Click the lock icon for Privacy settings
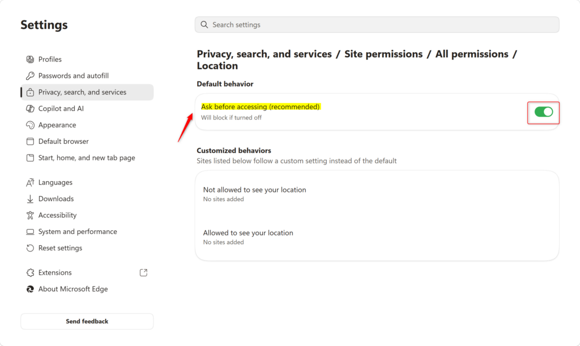The image size is (580, 346). coord(31,92)
